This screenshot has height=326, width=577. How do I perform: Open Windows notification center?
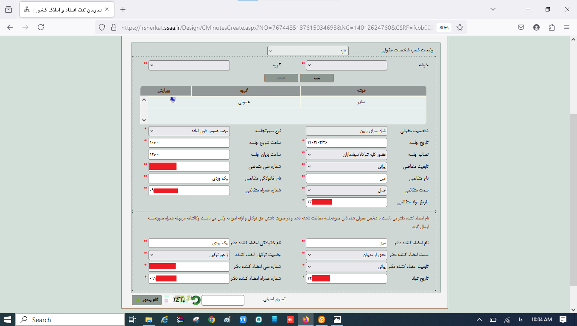pyautogui.click(x=563, y=320)
